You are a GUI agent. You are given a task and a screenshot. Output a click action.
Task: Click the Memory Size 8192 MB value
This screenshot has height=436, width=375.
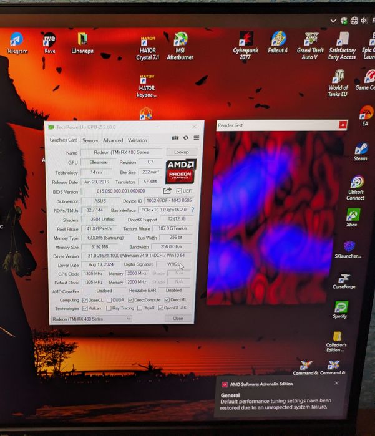100,247
